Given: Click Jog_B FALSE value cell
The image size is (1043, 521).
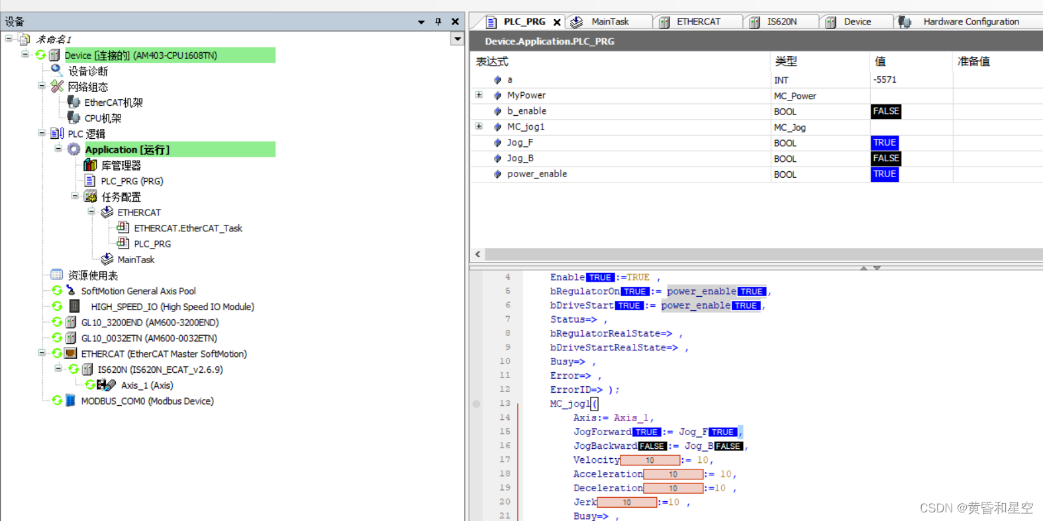Looking at the screenshot, I should click(x=885, y=158).
